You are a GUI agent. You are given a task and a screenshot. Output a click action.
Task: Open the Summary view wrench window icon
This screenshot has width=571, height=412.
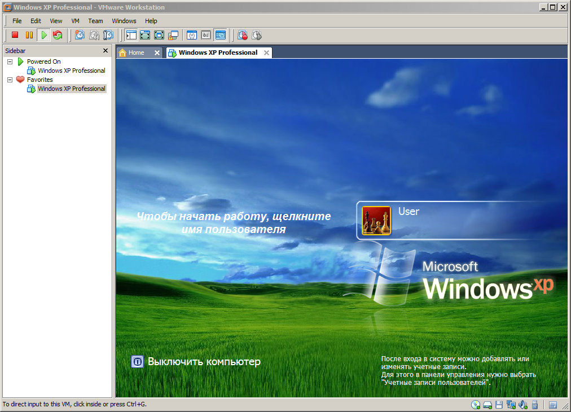pyautogui.click(x=192, y=35)
